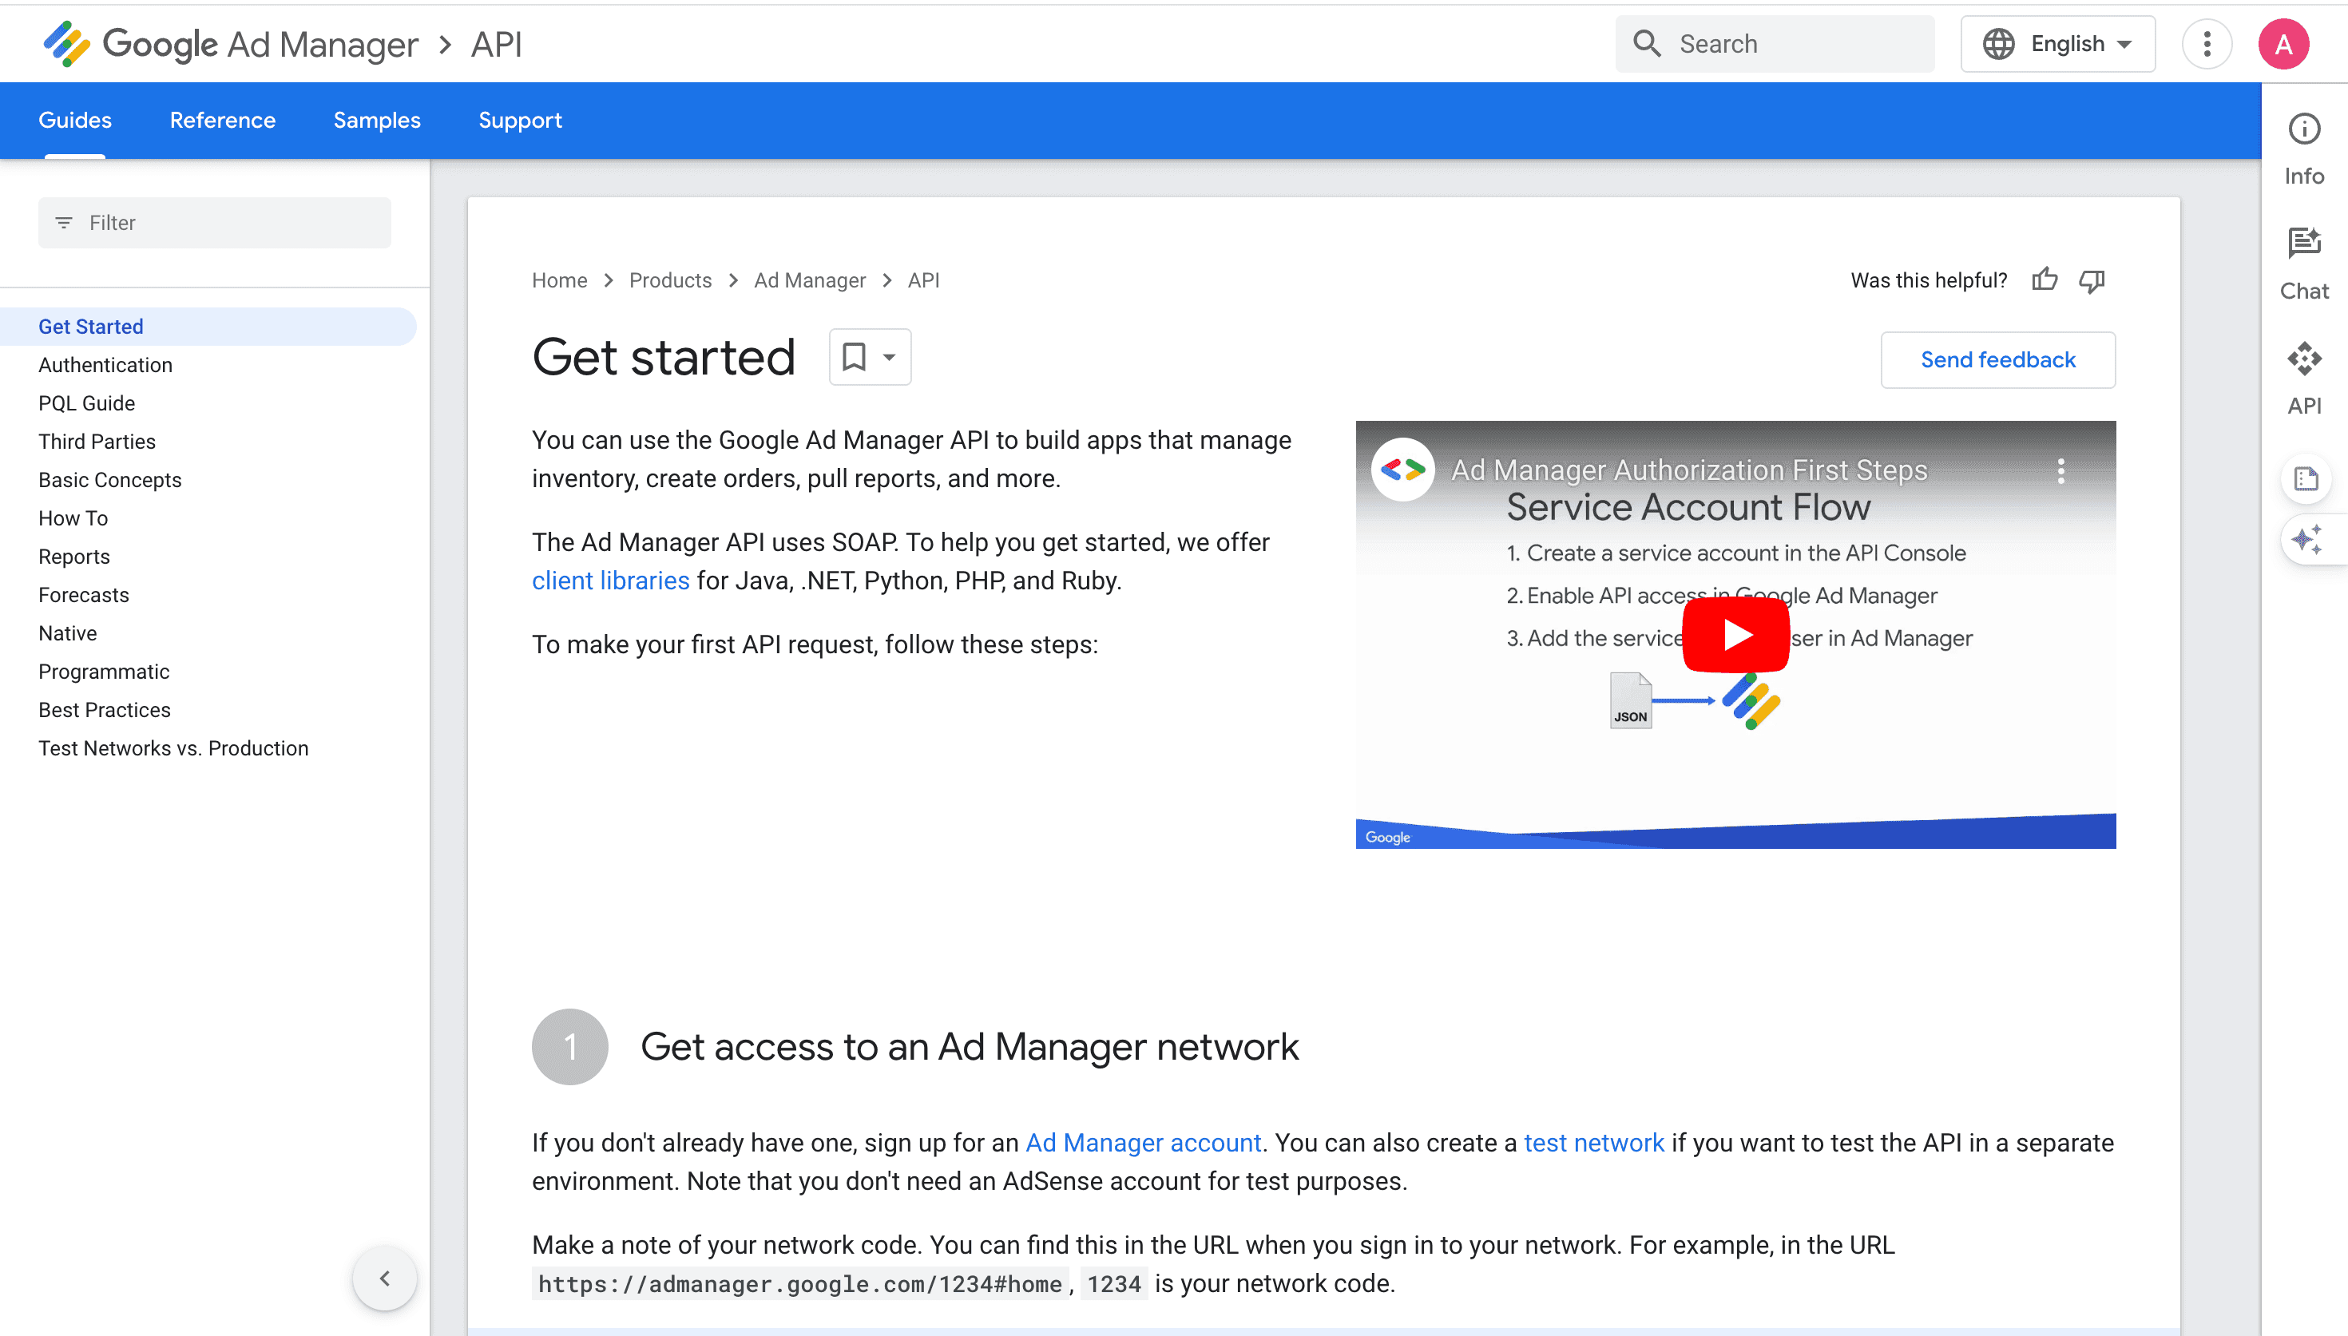
Task: Click the video title Ad Manager Authorization First Steps
Action: tap(1689, 470)
